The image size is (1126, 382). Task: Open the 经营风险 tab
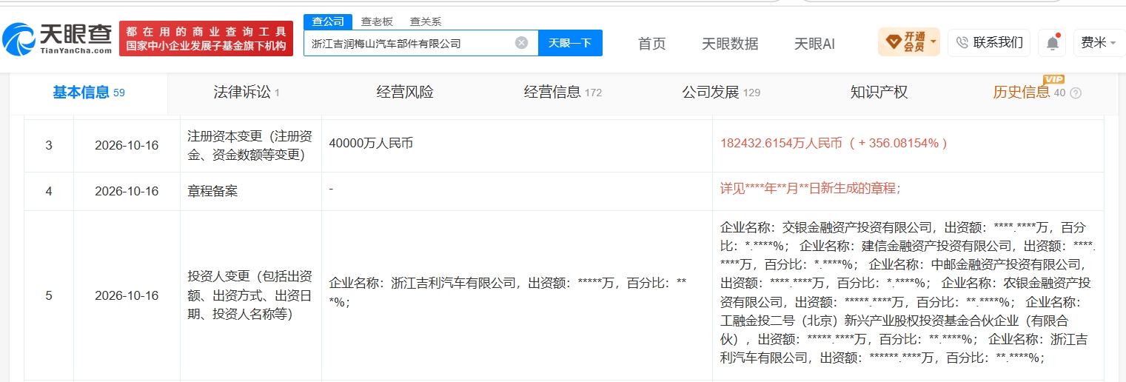[405, 93]
